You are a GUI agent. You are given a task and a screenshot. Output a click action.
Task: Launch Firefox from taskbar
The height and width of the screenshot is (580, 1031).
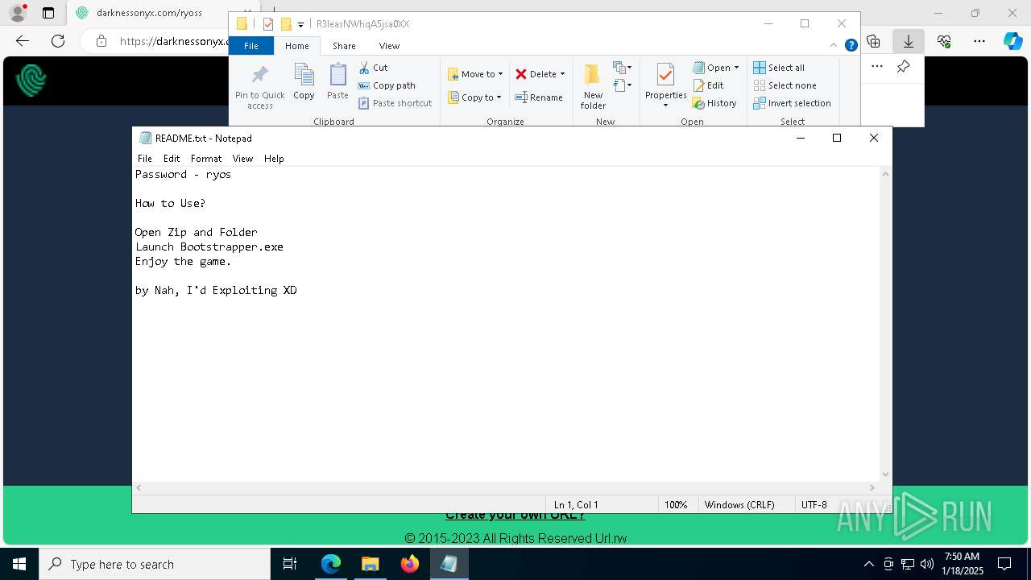coord(409,564)
